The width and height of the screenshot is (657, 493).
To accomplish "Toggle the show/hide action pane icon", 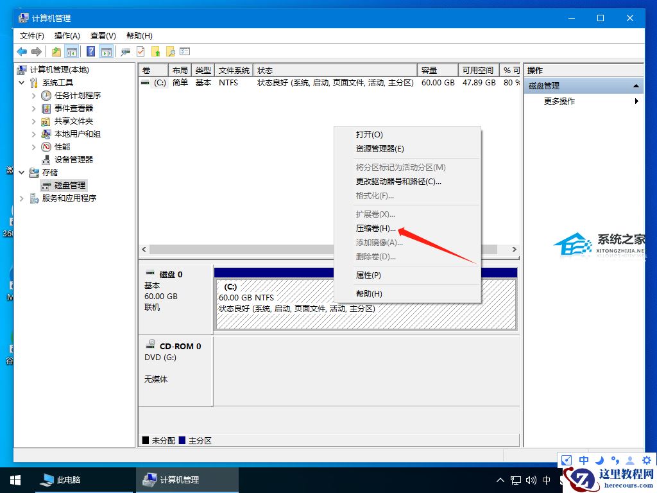I will pos(107,51).
